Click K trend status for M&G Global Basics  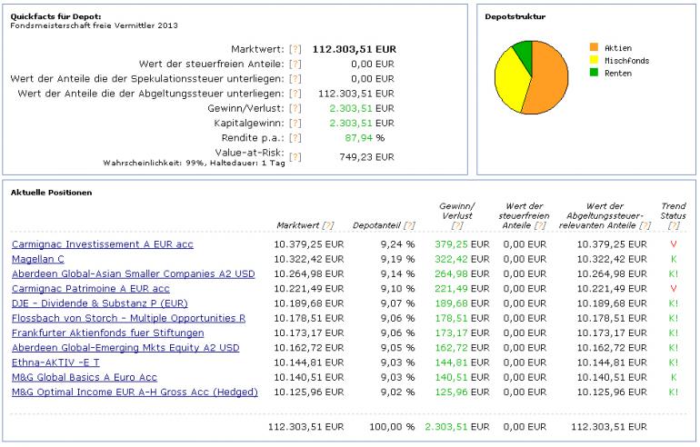coord(674,377)
